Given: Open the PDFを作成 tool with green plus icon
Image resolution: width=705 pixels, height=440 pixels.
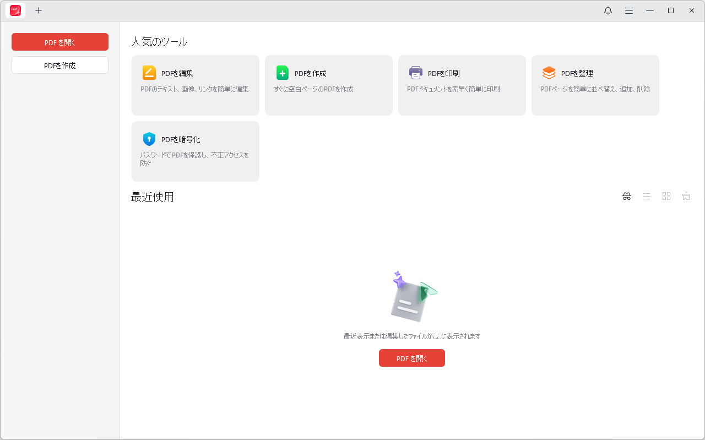Looking at the screenshot, I should (x=282, y=72).
